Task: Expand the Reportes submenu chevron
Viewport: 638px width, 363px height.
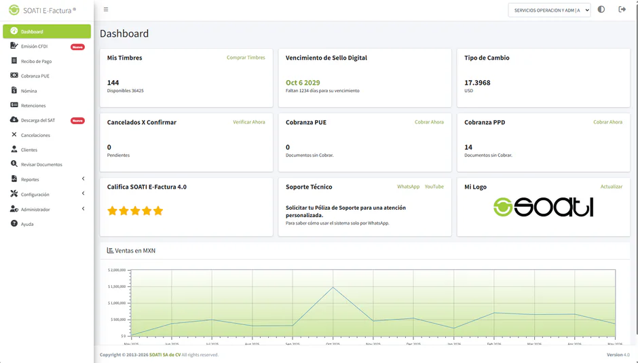Action: [x=83, y=178]
